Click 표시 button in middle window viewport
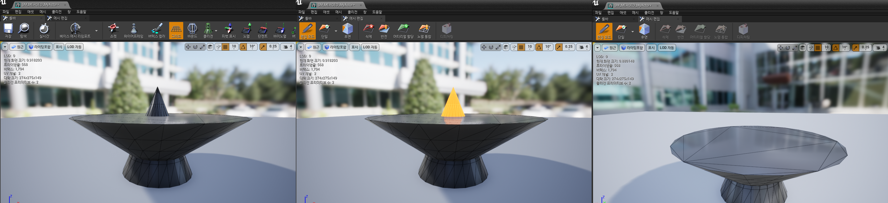888x203 pixels. (355, 47)
